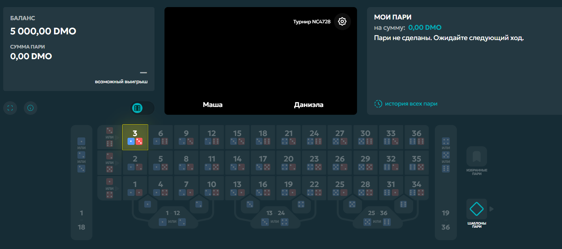Select the highlighted number 3 cell

[x=135, y=137]
